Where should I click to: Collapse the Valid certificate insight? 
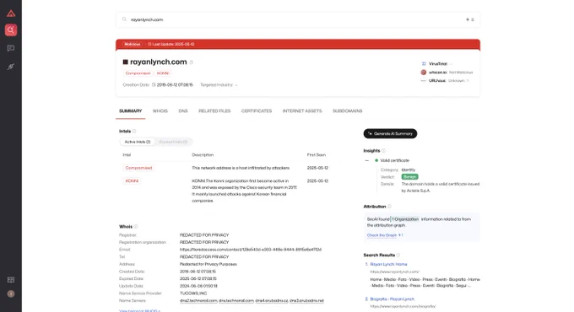pos(367,160)
